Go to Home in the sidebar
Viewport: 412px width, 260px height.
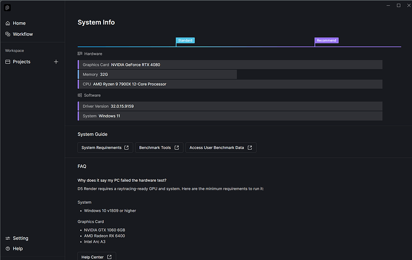19,23
